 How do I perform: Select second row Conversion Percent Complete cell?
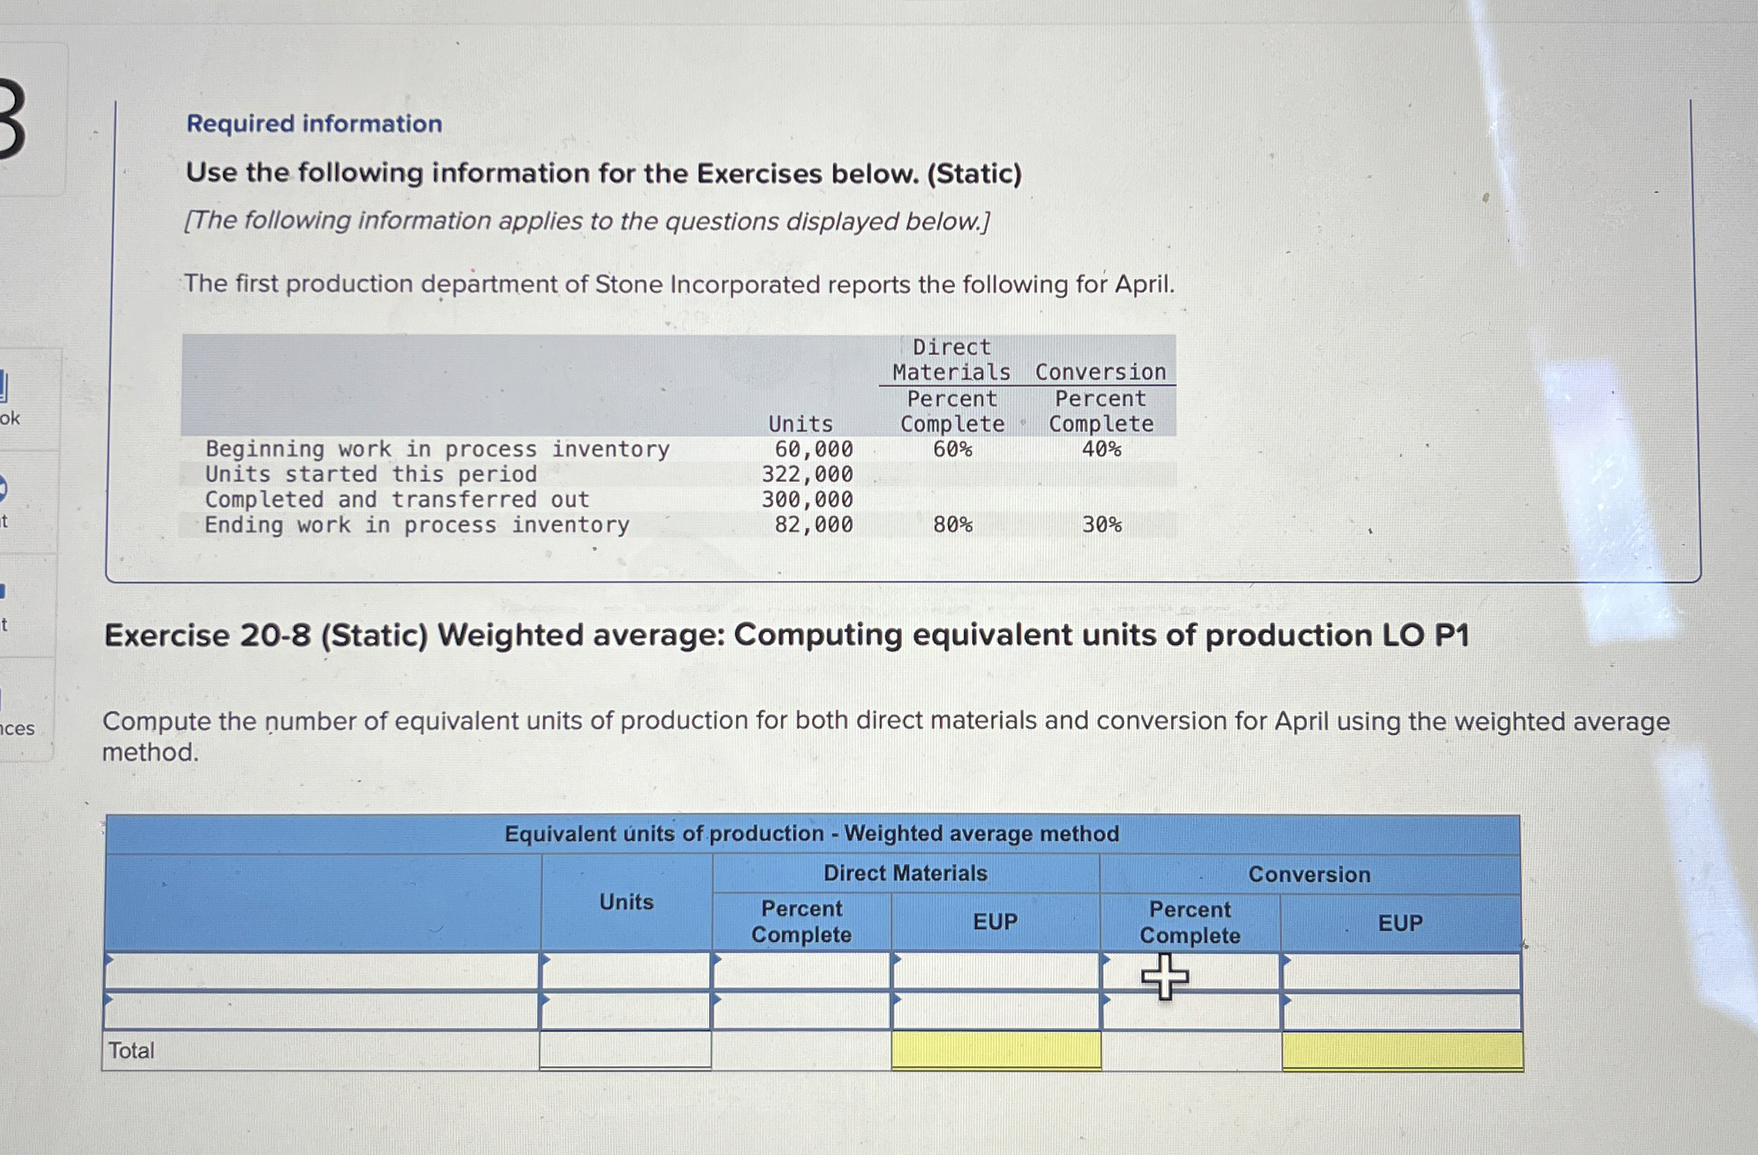[x=1191, y=1012]
